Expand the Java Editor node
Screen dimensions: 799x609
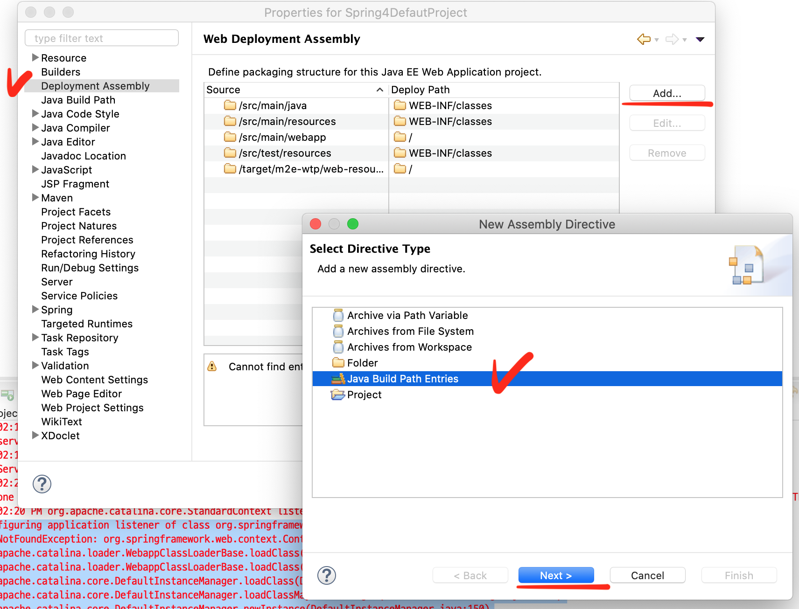(x=35, y=141)
